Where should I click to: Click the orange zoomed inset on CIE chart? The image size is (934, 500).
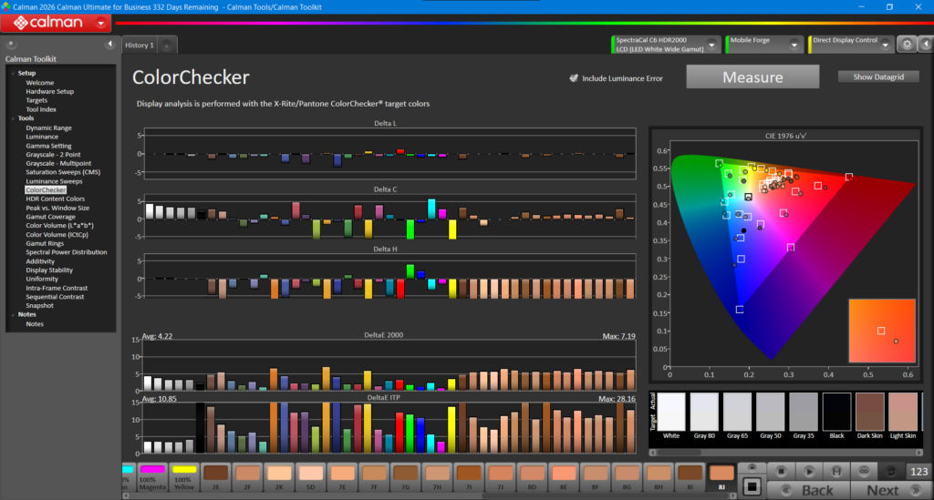[882, 331]
